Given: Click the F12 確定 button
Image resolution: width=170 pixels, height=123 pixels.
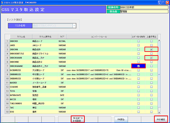Looking at the screenshot, I should pos(161,119).
